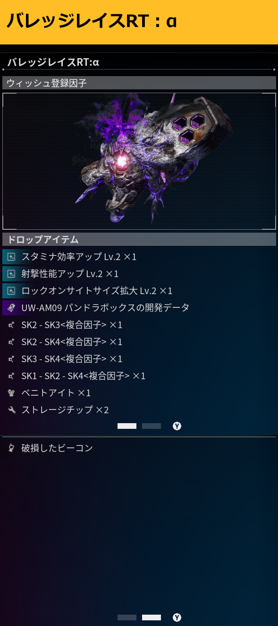
Task: Click the ウィッシュ登録因子 section header
Action: (x=139, y=83)
